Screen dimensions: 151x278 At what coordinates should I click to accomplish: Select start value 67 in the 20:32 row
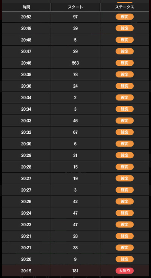(x=75, y=132)
